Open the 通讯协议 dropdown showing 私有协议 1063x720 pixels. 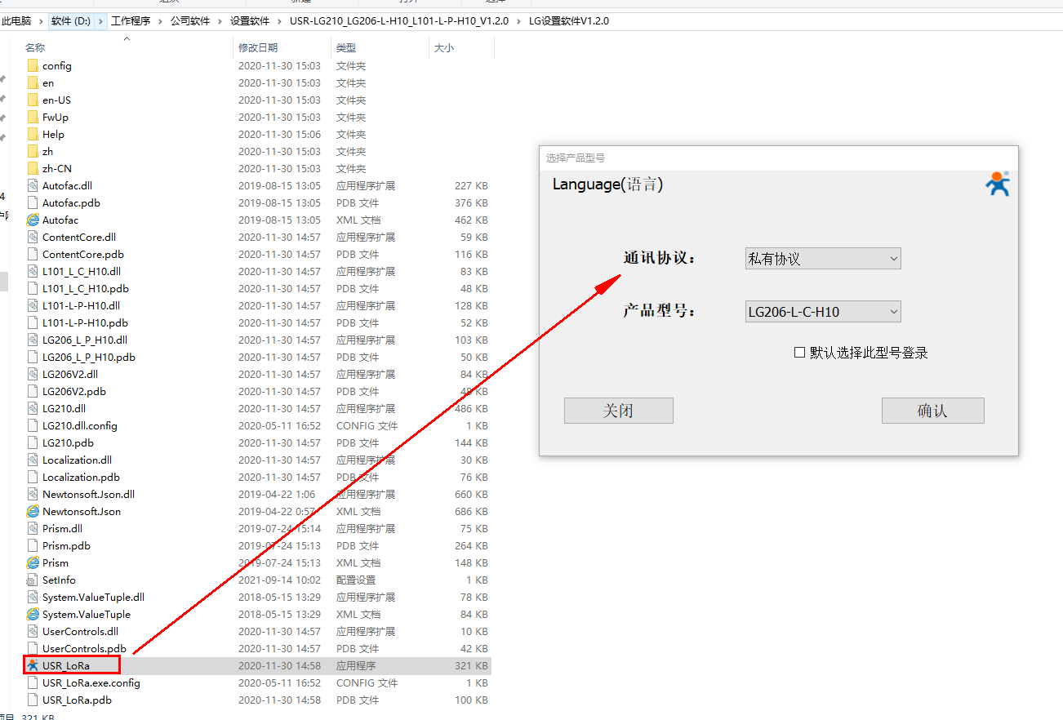coord(822,259)
